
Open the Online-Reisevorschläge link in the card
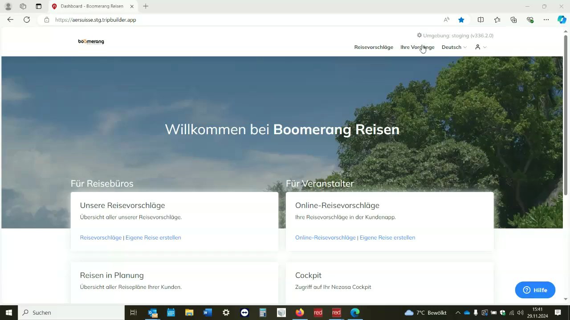[x=326, y=237]
